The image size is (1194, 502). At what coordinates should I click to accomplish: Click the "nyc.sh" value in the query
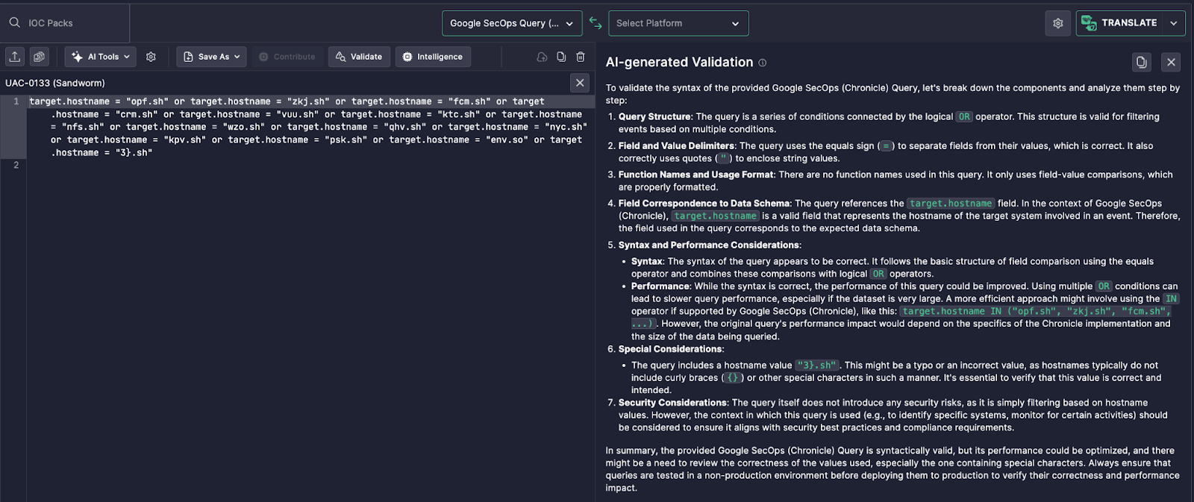click(x=566, y=127)
